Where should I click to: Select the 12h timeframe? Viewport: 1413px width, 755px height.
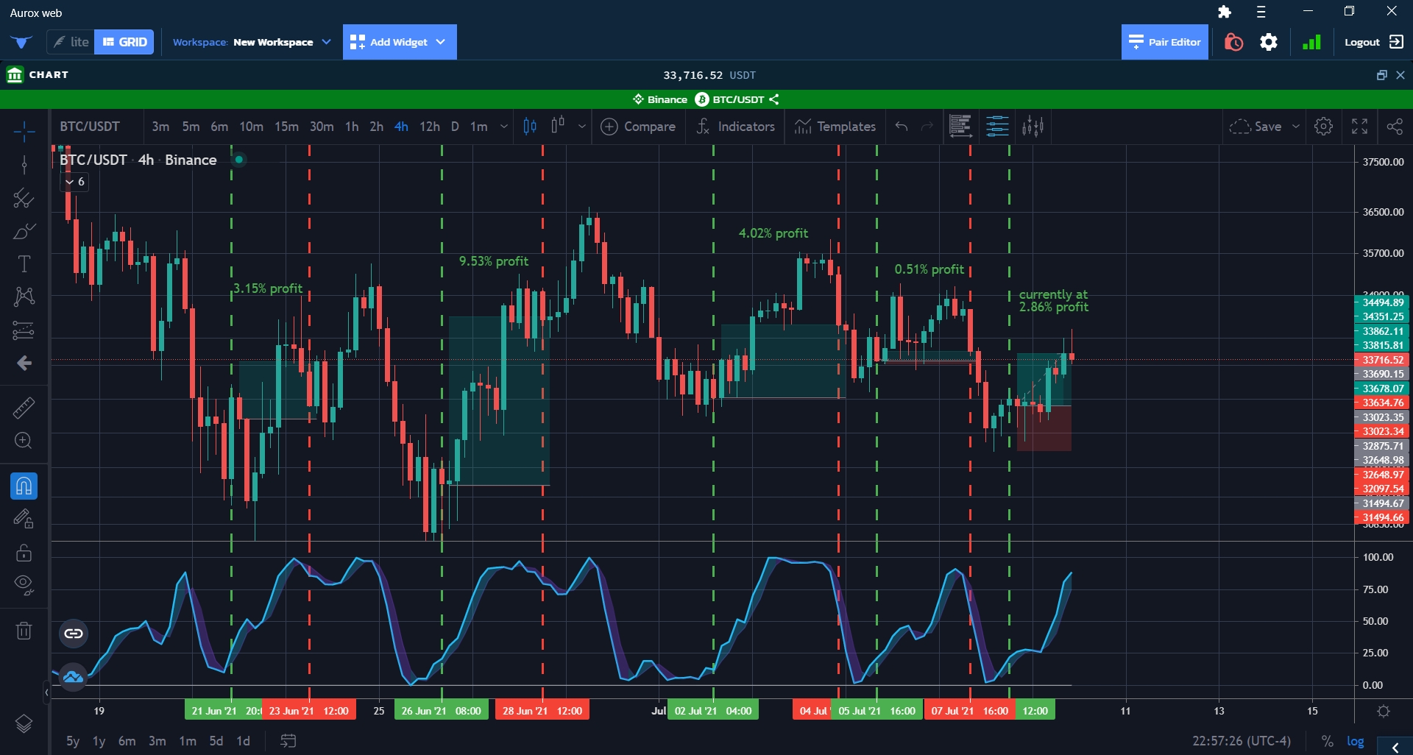point(429,127)
